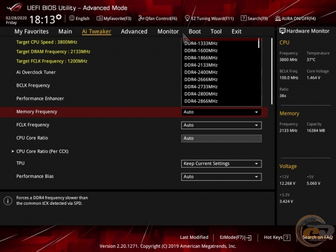Toggle AURA ON/OFF(F4) light icon
The width and height of the screenshot is (336, 252).
278,18
